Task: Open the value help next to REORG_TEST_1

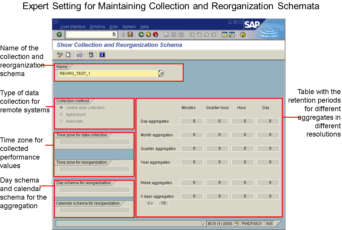Action: [x=161, y=73]
